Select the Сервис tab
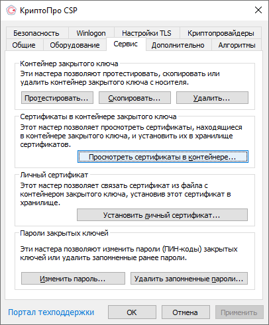The image size is (269, 325). 126,44
